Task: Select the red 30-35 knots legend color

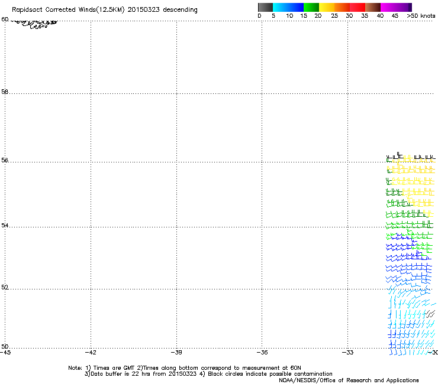Action: pyautogui.click(x=358, y=7)
